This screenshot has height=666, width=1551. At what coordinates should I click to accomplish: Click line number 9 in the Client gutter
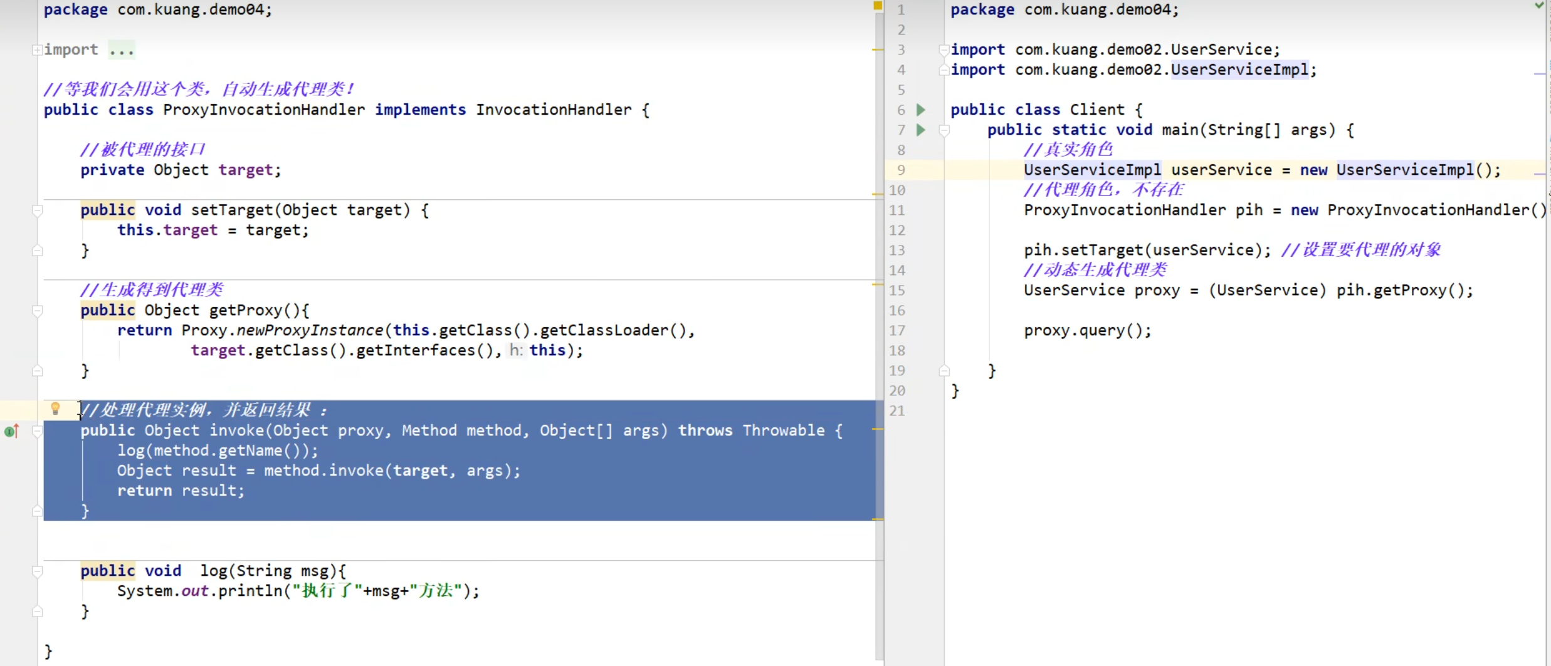click(901, 170)
